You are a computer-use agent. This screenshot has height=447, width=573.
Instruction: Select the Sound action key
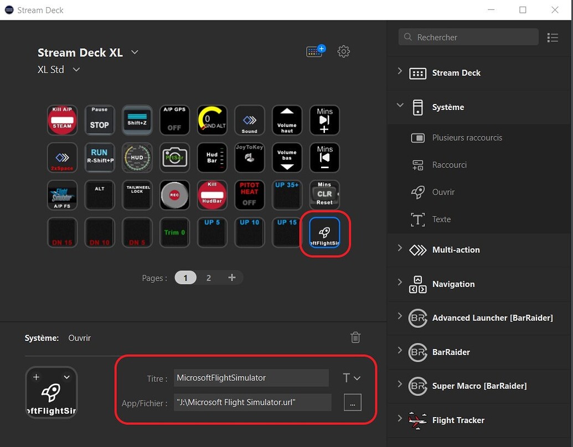coord(249,120)
